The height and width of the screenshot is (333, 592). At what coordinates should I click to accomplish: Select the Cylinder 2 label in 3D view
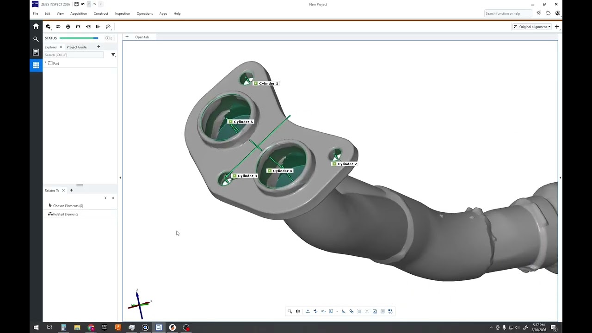pyautogui.click(x=345, y=164)
